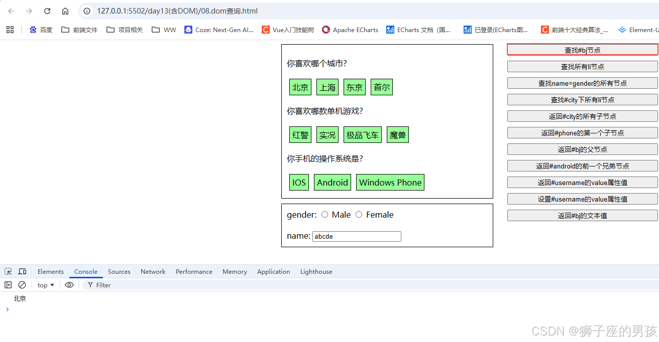Switch to the Lighthouse DevTools tab
Screen dimensions: 659x342
pyautogui.click(x=316, y=271)
